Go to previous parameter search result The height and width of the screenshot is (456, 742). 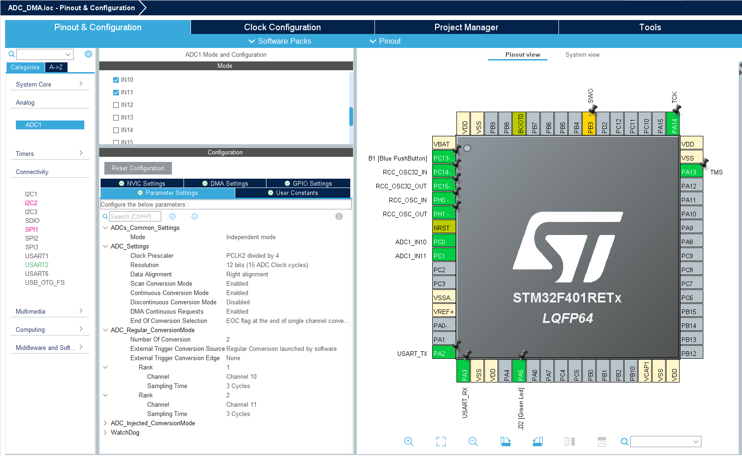172,216
